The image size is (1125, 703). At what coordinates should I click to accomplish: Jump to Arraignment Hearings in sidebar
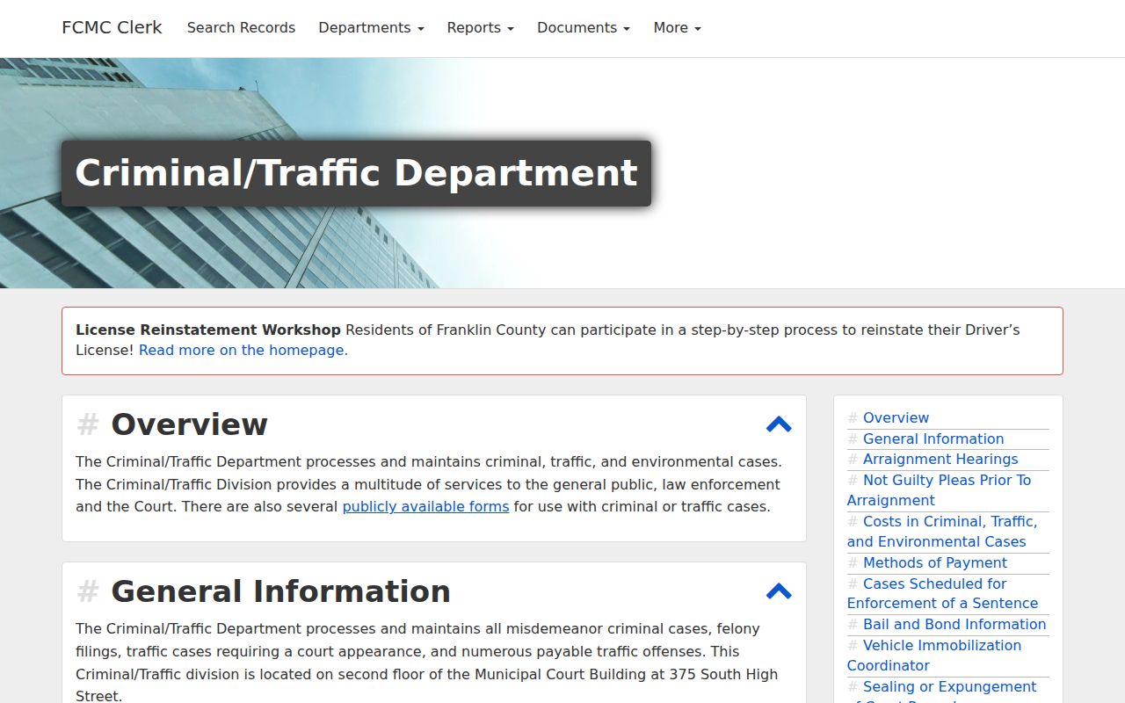coord(940,459)
